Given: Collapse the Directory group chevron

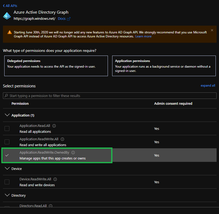Looking at the screenshot, I should point(7,195).
